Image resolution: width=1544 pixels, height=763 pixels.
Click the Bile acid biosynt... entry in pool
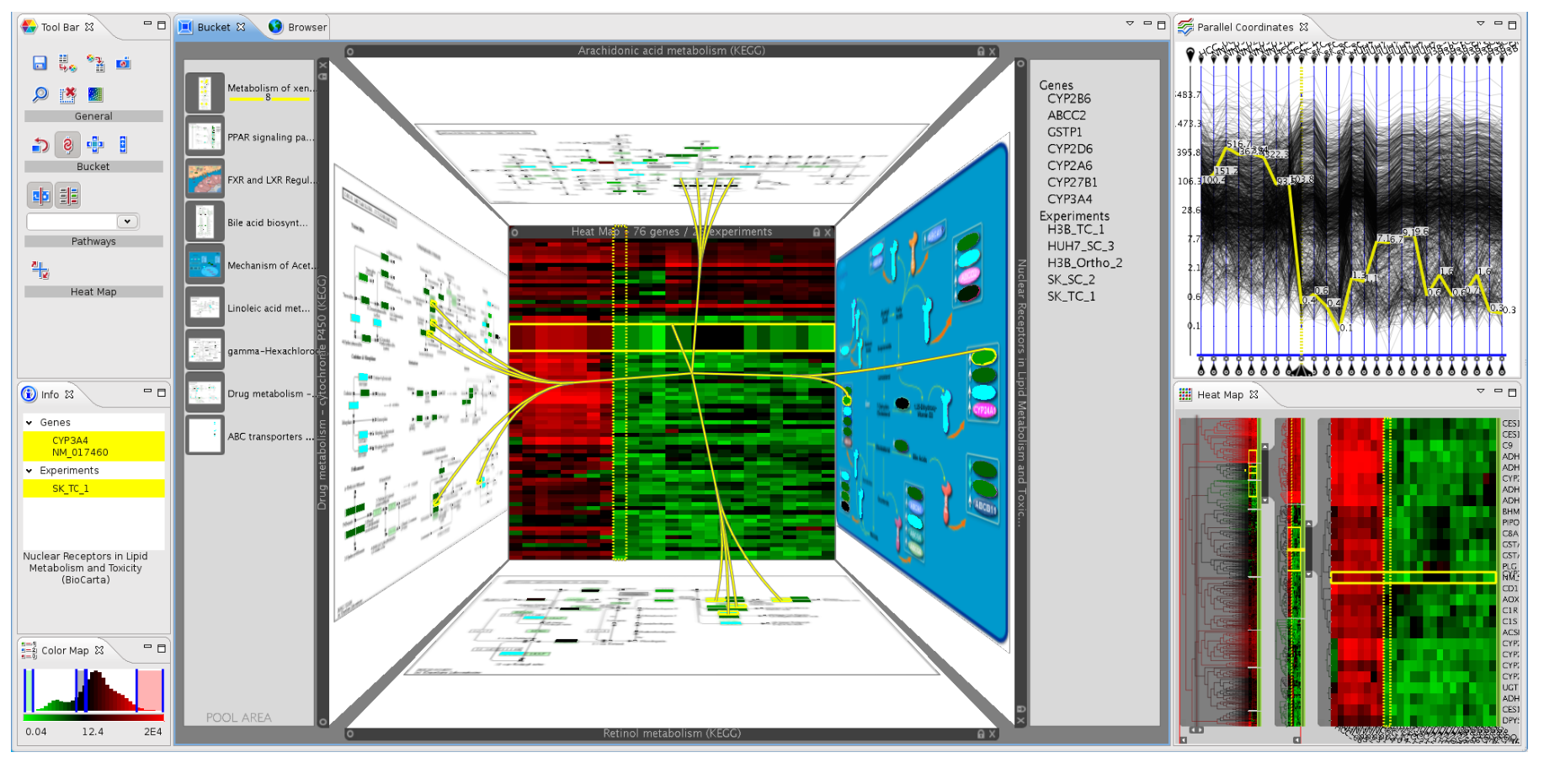[x=250, y=221]
